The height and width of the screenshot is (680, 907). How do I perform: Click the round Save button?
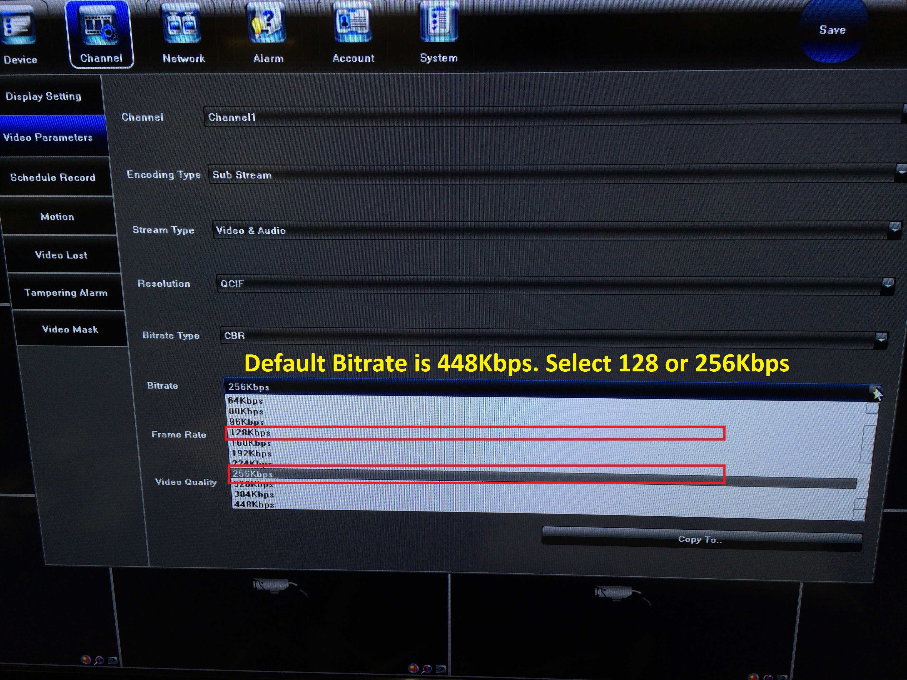click(832, 31)
